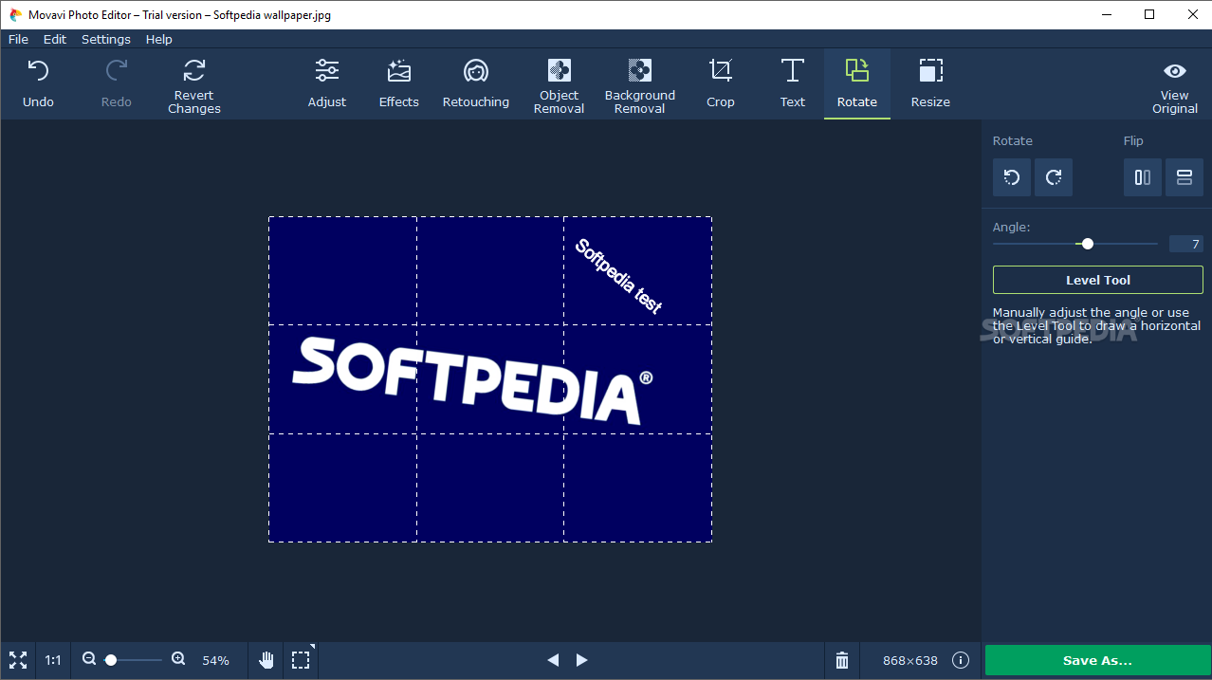The height and width of the screenshot is (680, 1212).
Task: Go to the next image arrow
Action: 582,660
